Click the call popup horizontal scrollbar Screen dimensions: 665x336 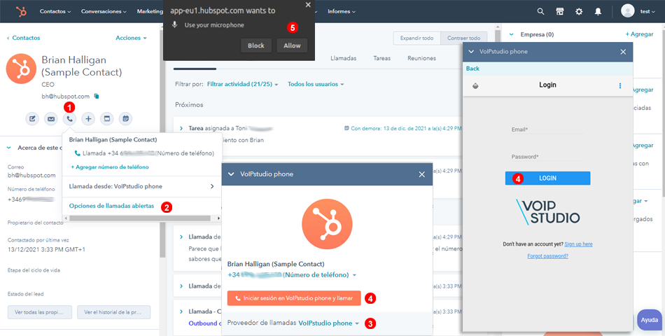(x=140, y=218)
